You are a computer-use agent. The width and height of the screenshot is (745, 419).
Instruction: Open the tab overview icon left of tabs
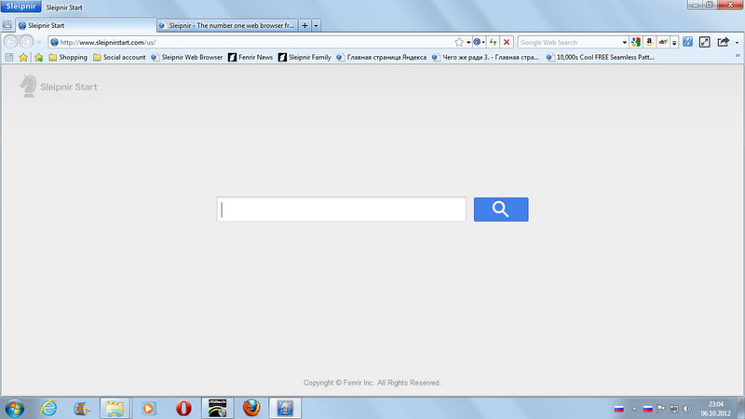(x=7, y=25)
